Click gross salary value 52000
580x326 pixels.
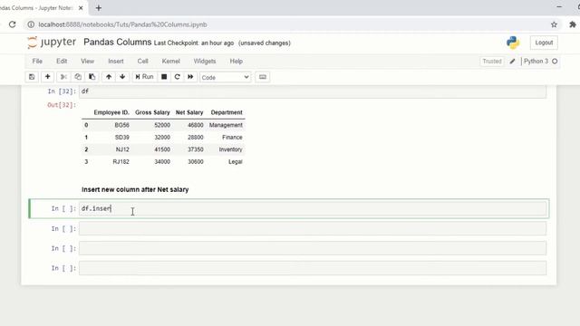point(162,125)
